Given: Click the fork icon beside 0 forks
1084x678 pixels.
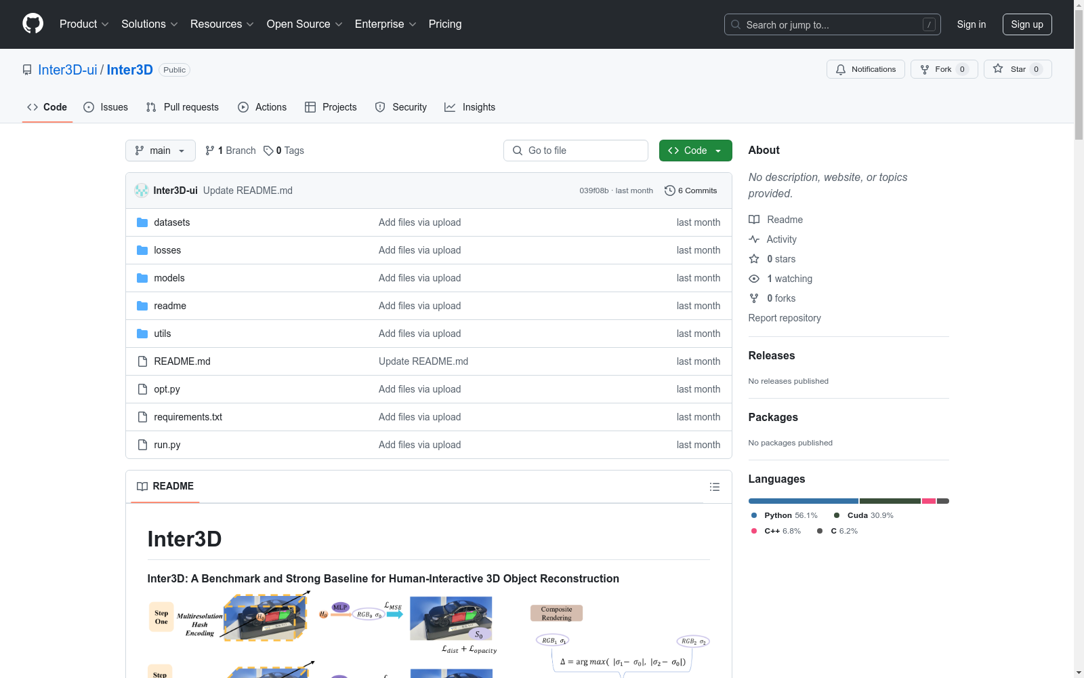Looking at the screenshot, I should click(x=754, y=298).
